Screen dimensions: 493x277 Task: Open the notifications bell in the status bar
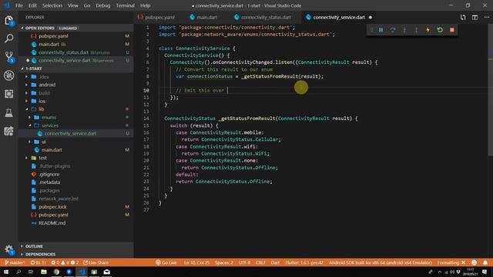click(x=485, y=262)
